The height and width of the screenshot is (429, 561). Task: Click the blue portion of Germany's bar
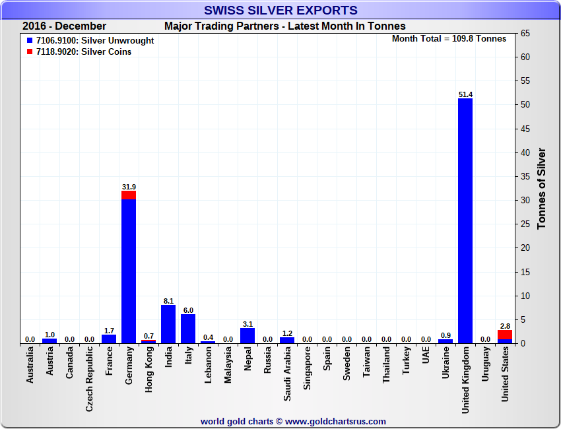click(x=129, y=271)
